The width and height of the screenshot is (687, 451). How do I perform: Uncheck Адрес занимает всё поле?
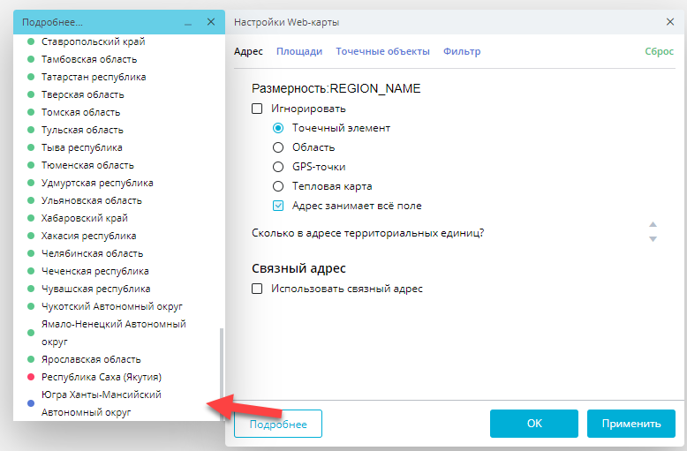click(x=278, y=206)
